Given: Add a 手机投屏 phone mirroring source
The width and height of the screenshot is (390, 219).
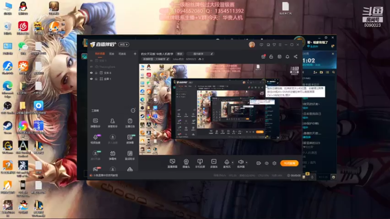Looking at the screenshot, I should pos(200,164).
